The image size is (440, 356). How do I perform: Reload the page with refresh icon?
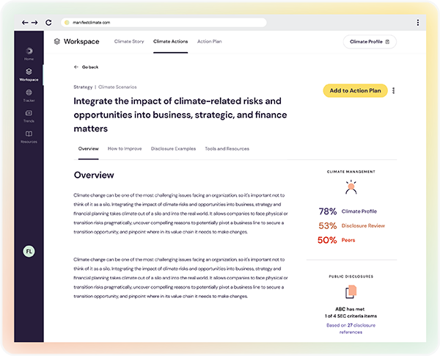pos(48,23)
